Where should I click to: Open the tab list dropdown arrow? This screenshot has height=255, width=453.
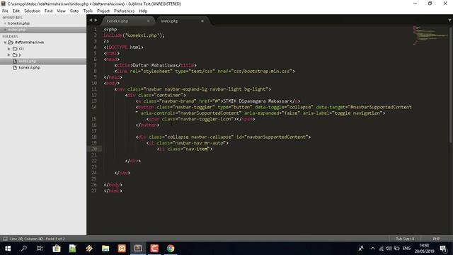[449, 21]
